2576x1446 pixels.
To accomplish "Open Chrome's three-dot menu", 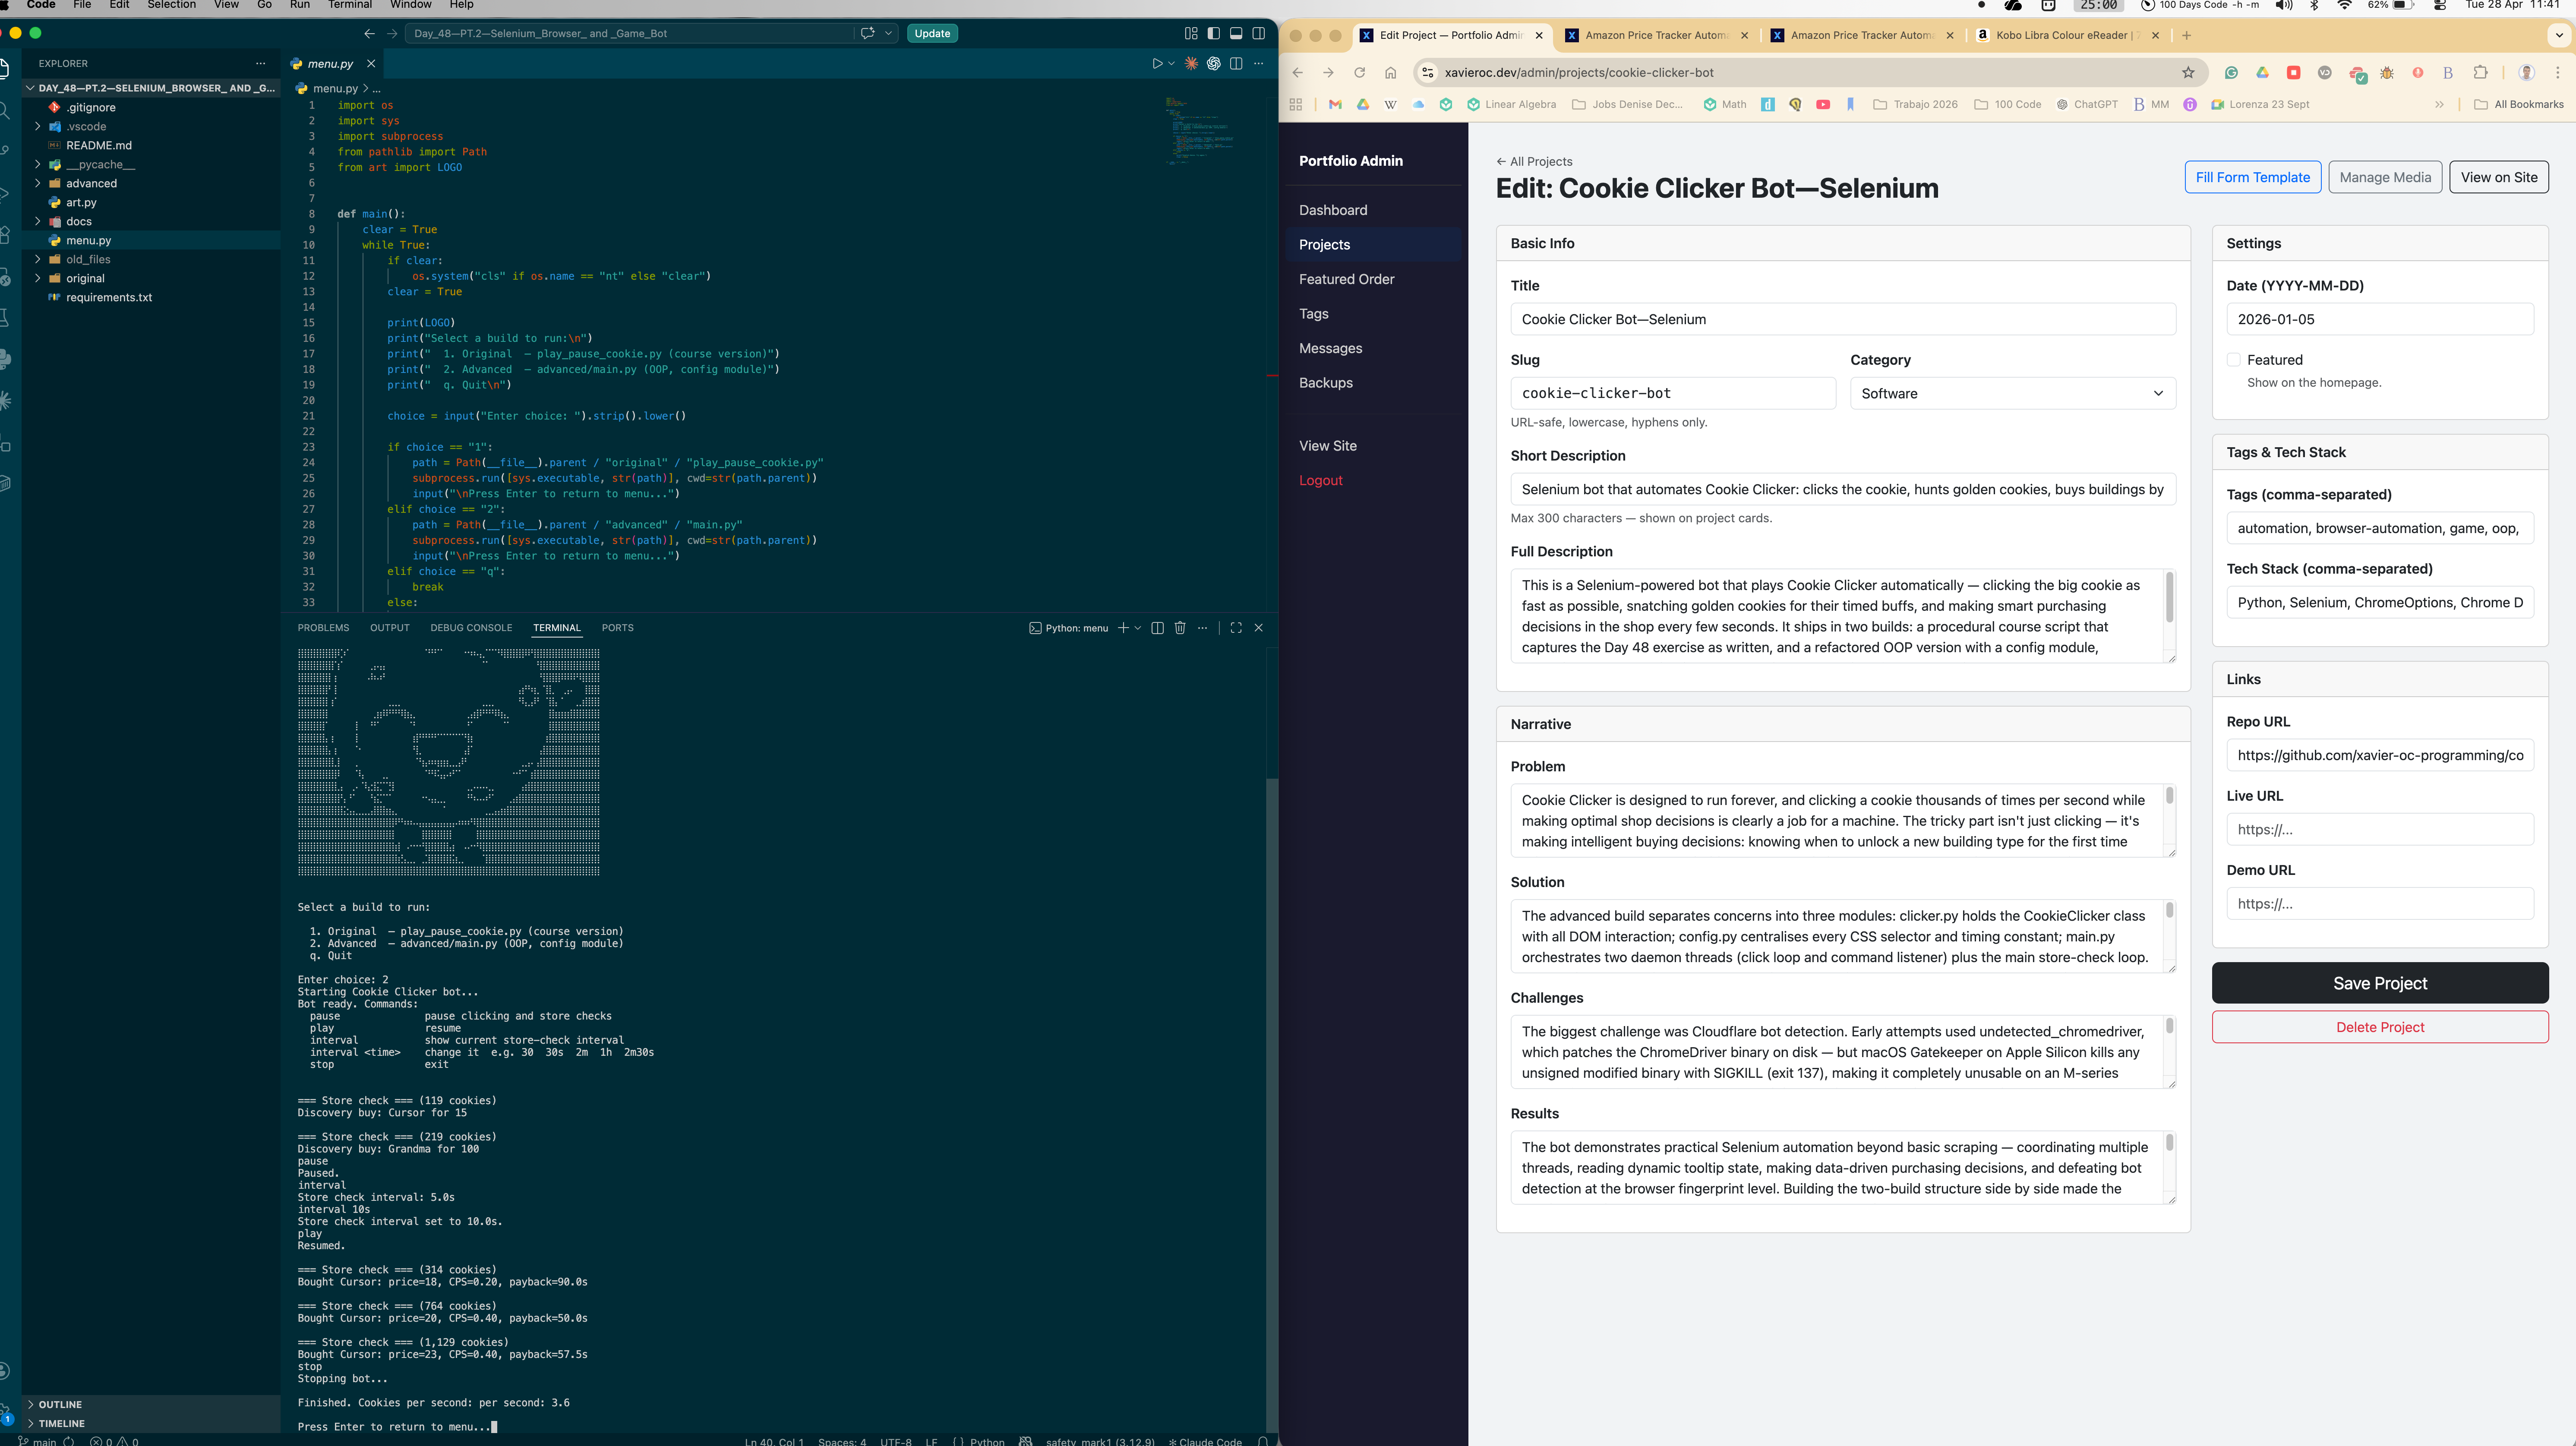I will click(x=2558, y=72).
